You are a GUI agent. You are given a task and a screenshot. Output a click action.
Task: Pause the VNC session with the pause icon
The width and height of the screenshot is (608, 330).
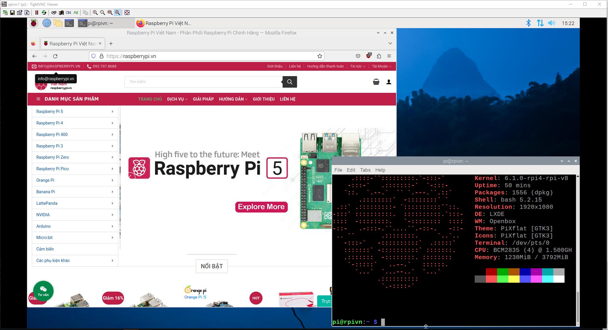tap(36, 13)
